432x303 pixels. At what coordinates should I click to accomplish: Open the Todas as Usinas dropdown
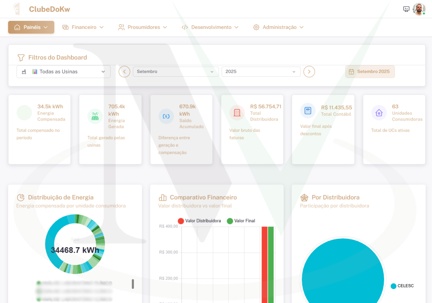(x=63, y=71)
